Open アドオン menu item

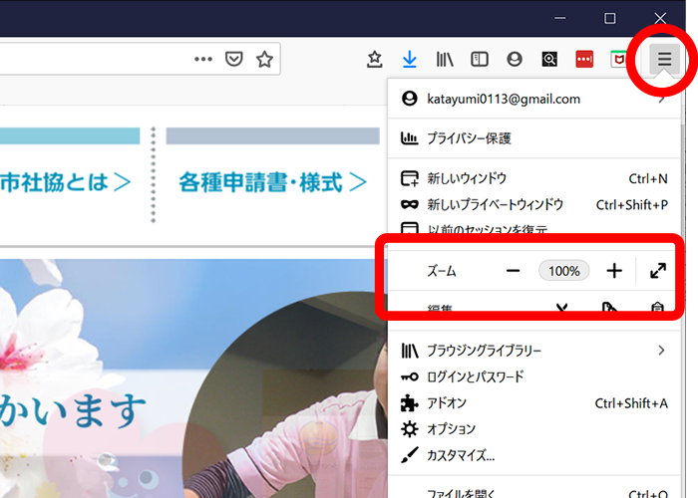pos(533,403)
